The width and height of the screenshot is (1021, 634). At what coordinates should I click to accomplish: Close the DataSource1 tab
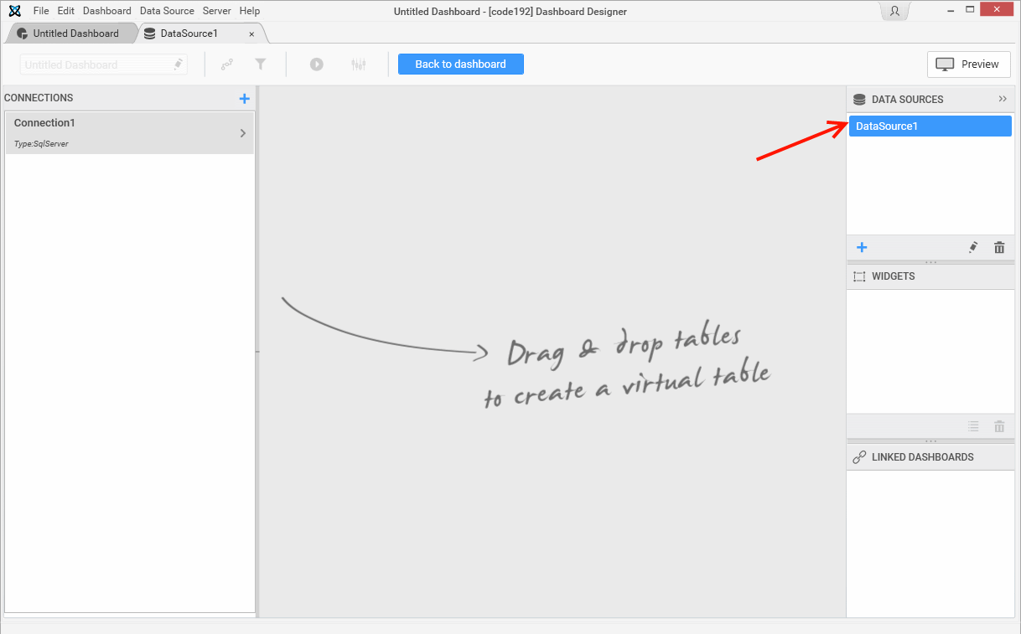[251, 34]
